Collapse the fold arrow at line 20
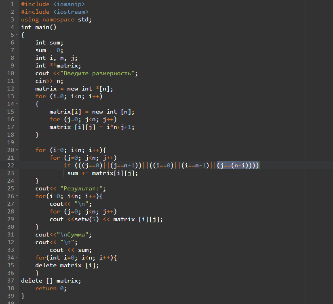Screen dimensions: 333x304 point(17,150)
